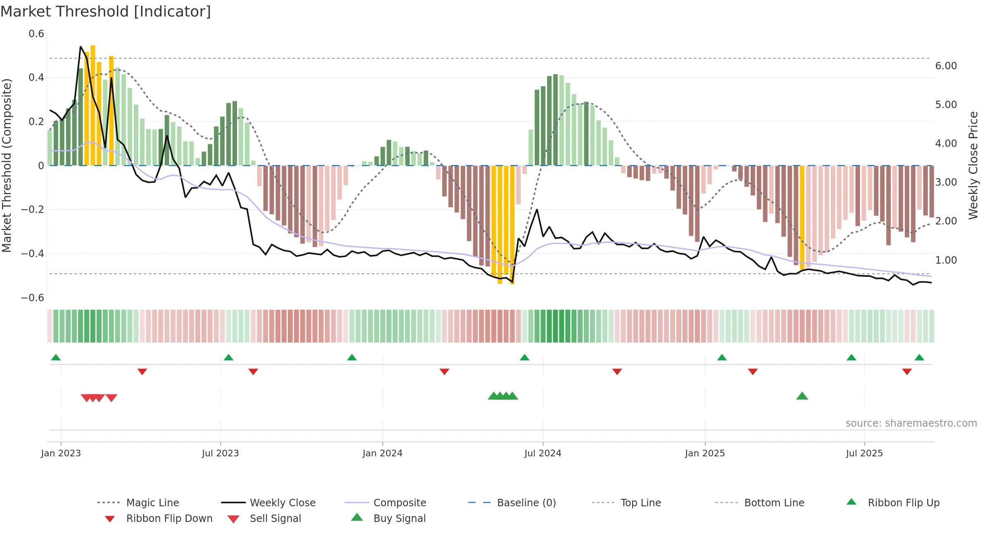Click the Jul 2024 x-axis label

click(x=543, y=453)
